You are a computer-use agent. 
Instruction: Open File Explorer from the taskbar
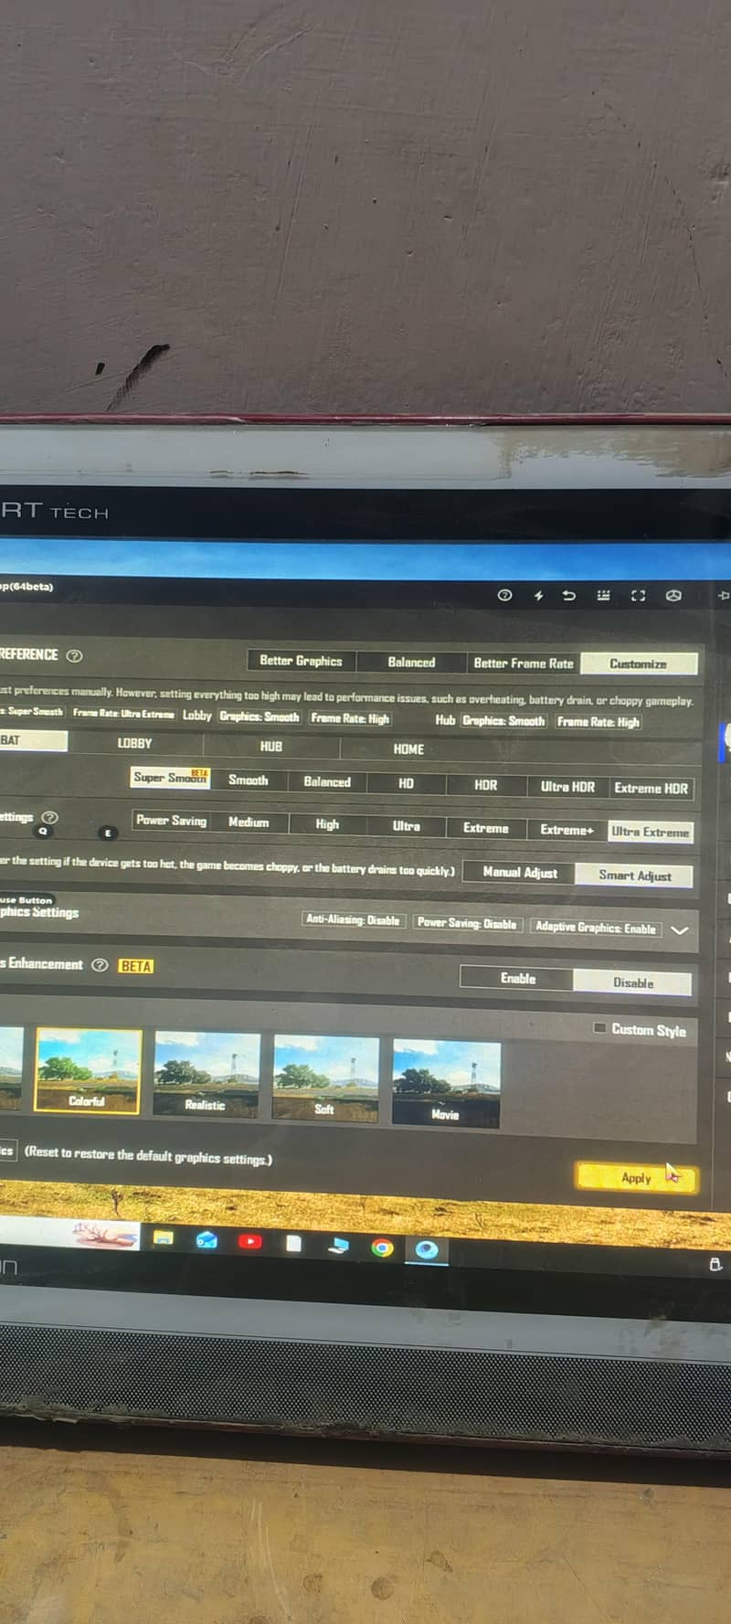(x=164, y=1238)
